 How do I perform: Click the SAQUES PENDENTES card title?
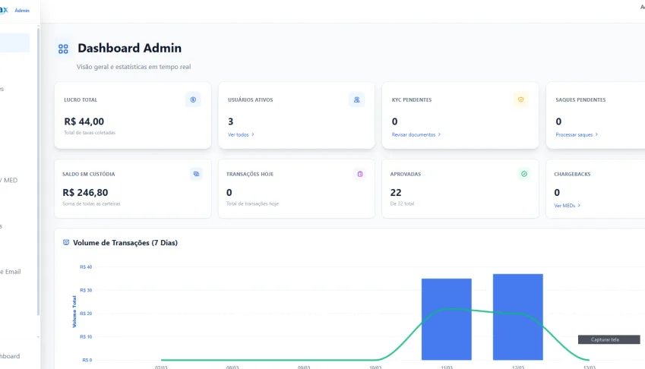pyautogui.click(x=580, y=100)
